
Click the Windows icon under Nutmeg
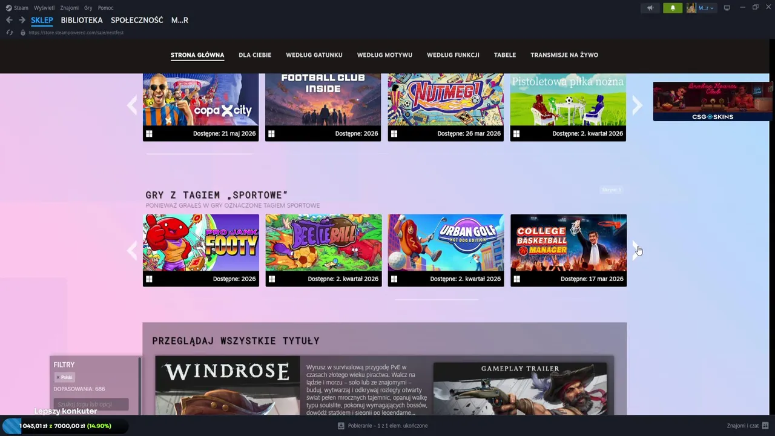coord(394,134)
